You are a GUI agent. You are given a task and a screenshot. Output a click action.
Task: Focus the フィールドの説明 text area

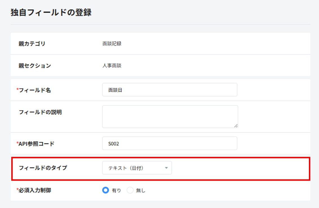coord(170,117)
